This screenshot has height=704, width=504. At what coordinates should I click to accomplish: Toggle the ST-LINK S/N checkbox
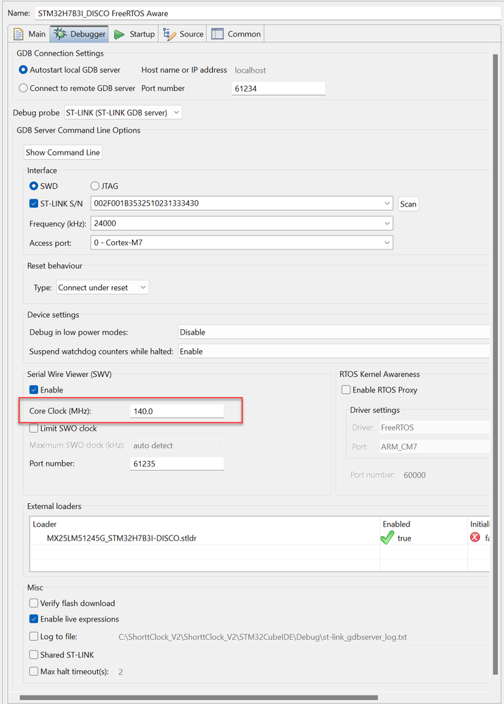click(x=34, y=204)
